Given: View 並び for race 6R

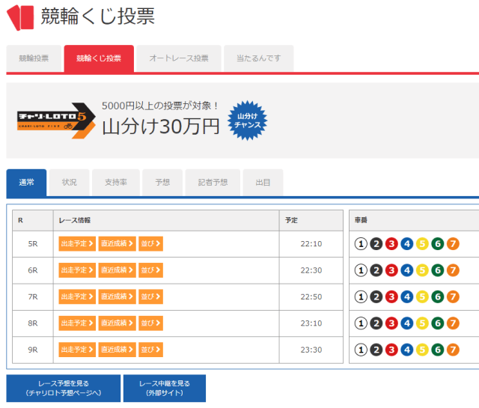Looking at the screenshot, I should coord(151,270).
